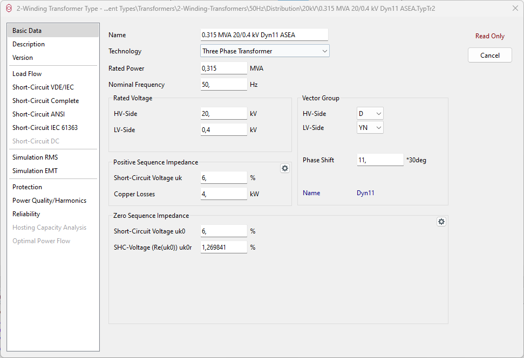Close the transformer type dialog window
Image resolution: width=524 pixels, height=358 pixels.
pos(515,8)
